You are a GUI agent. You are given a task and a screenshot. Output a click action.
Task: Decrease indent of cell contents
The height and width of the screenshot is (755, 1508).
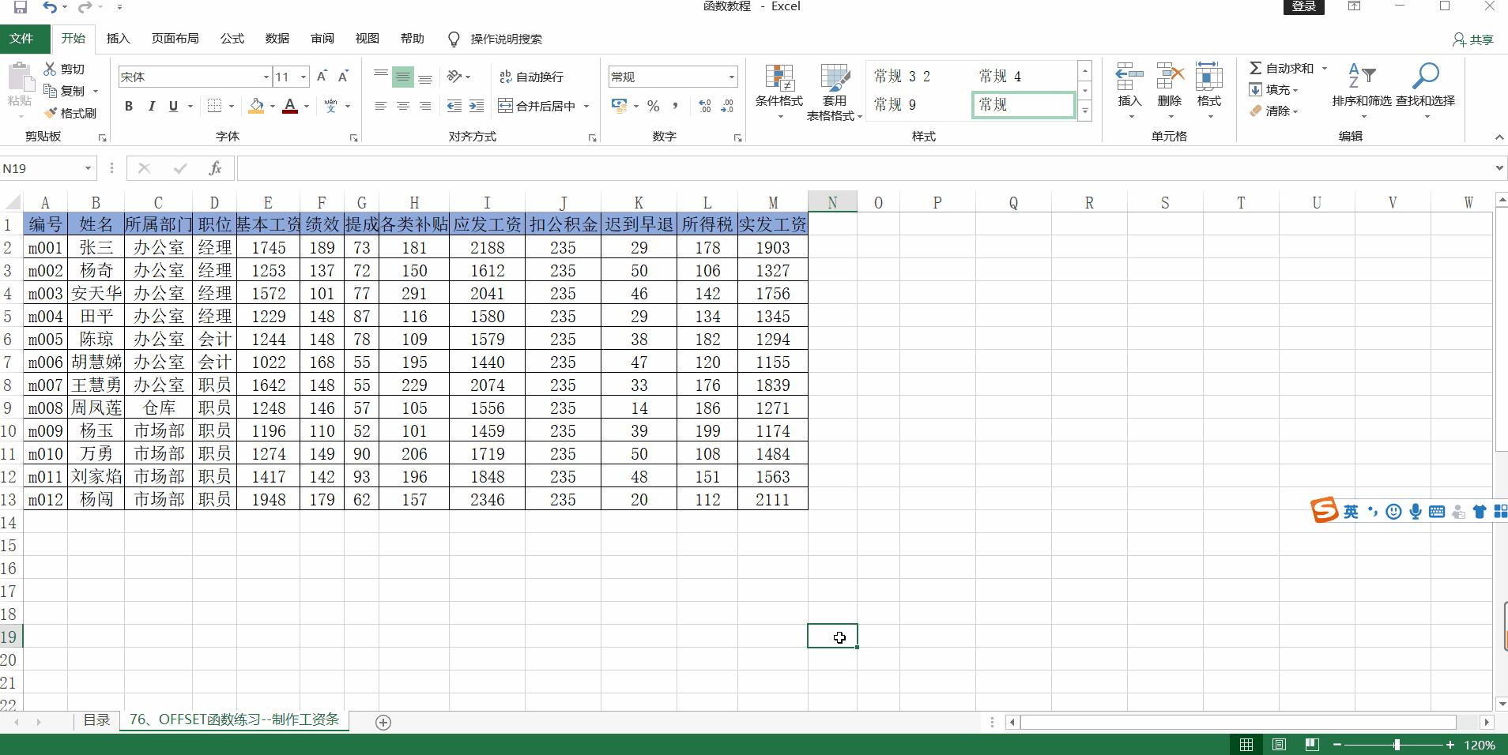point(454,106)
